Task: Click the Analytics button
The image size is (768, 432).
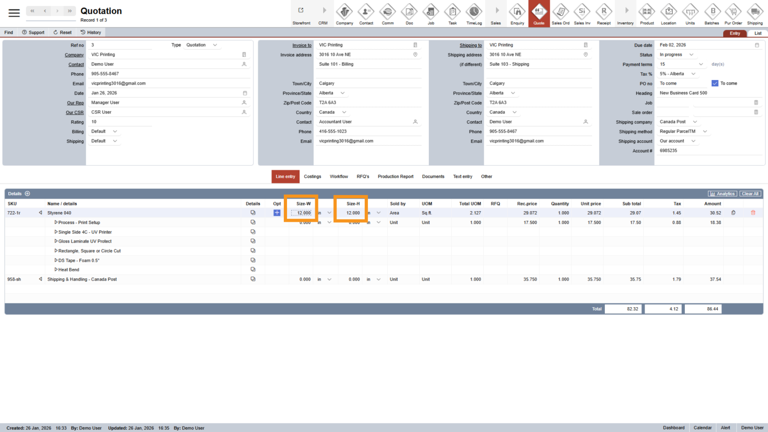Action: point(722,194)
